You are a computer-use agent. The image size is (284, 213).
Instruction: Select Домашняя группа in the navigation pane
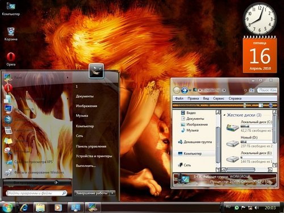195,142
